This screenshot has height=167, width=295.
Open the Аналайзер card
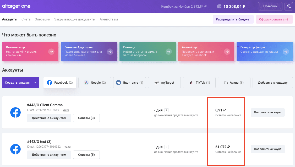coord(206,51)
